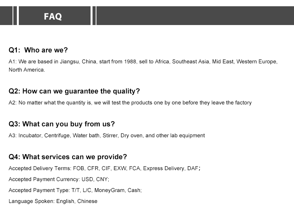Select 'Q3: What can you buy from us?'

(62, 124)
